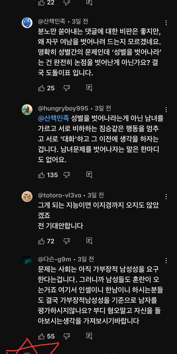Open the @hungryboy995 channel username link
The image size is (177, 354).
coord(63,108)
